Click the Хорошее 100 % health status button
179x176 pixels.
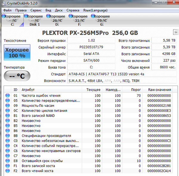click(17, 53)
